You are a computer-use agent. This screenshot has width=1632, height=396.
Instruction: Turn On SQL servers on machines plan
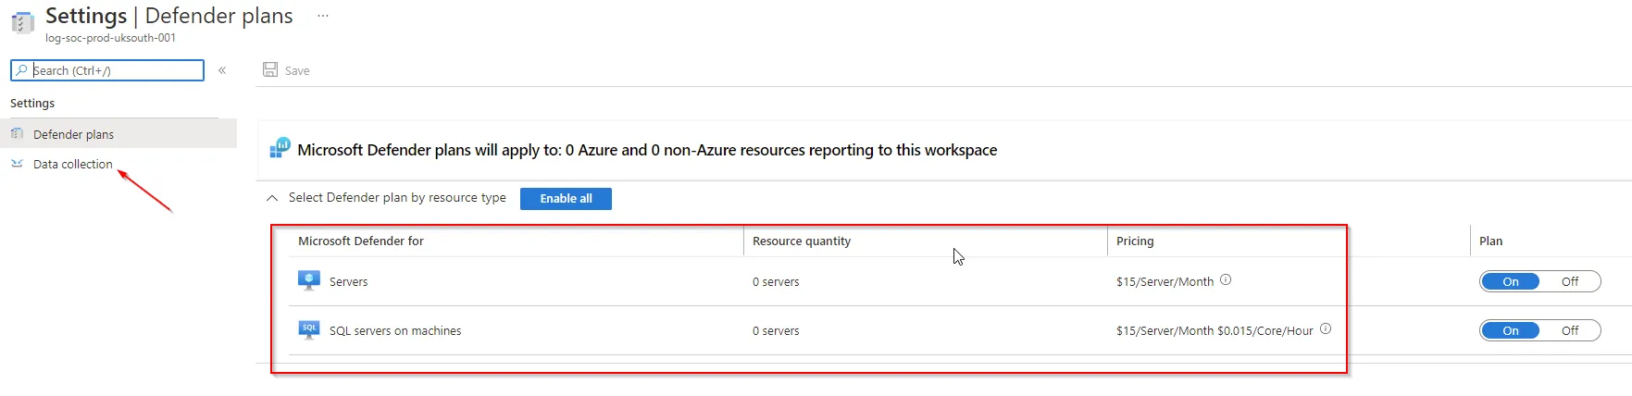click(x=1511, y=330)
